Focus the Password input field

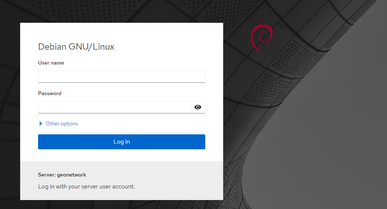click(114, 107)
